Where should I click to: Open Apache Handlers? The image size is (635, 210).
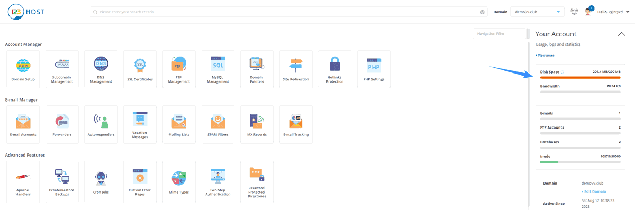[x=23, y=182]
